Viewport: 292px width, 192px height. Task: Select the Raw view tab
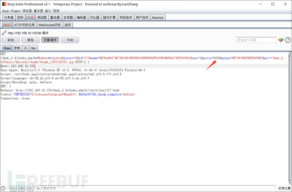[7, 48]
